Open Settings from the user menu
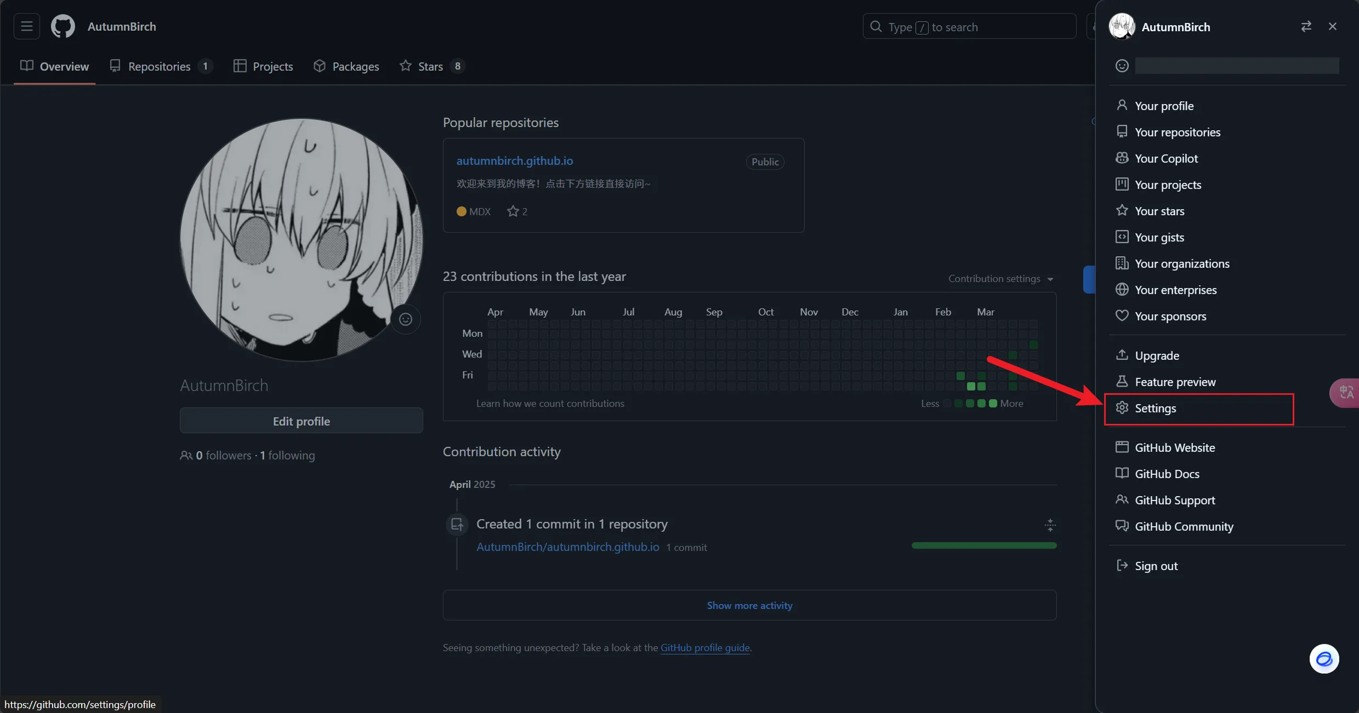1359x713 pixels. 1227,408
